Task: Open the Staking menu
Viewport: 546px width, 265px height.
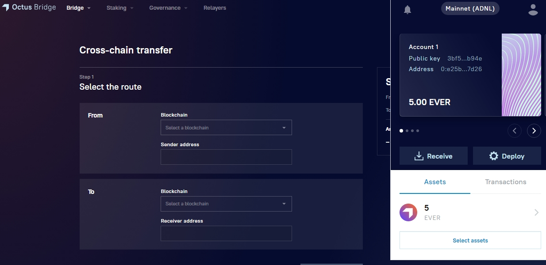Action: point(120,8)
